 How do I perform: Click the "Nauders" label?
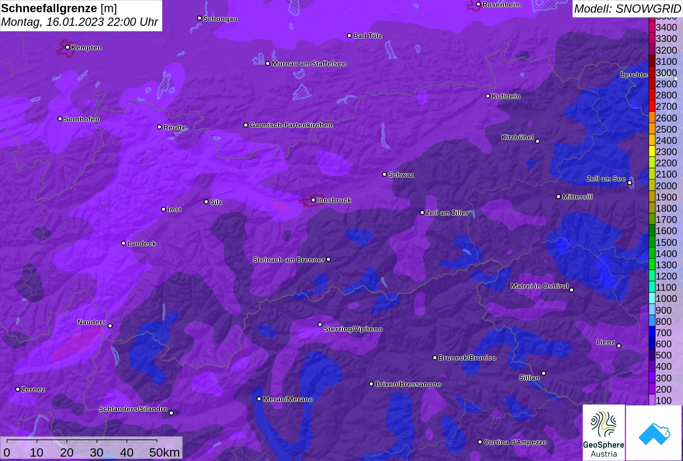[x=92, y=322]
